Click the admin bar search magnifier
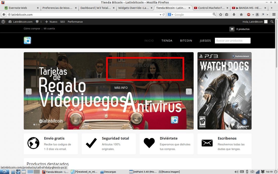The width and height of the screenshot is (278, 174). tap(272, 22)
